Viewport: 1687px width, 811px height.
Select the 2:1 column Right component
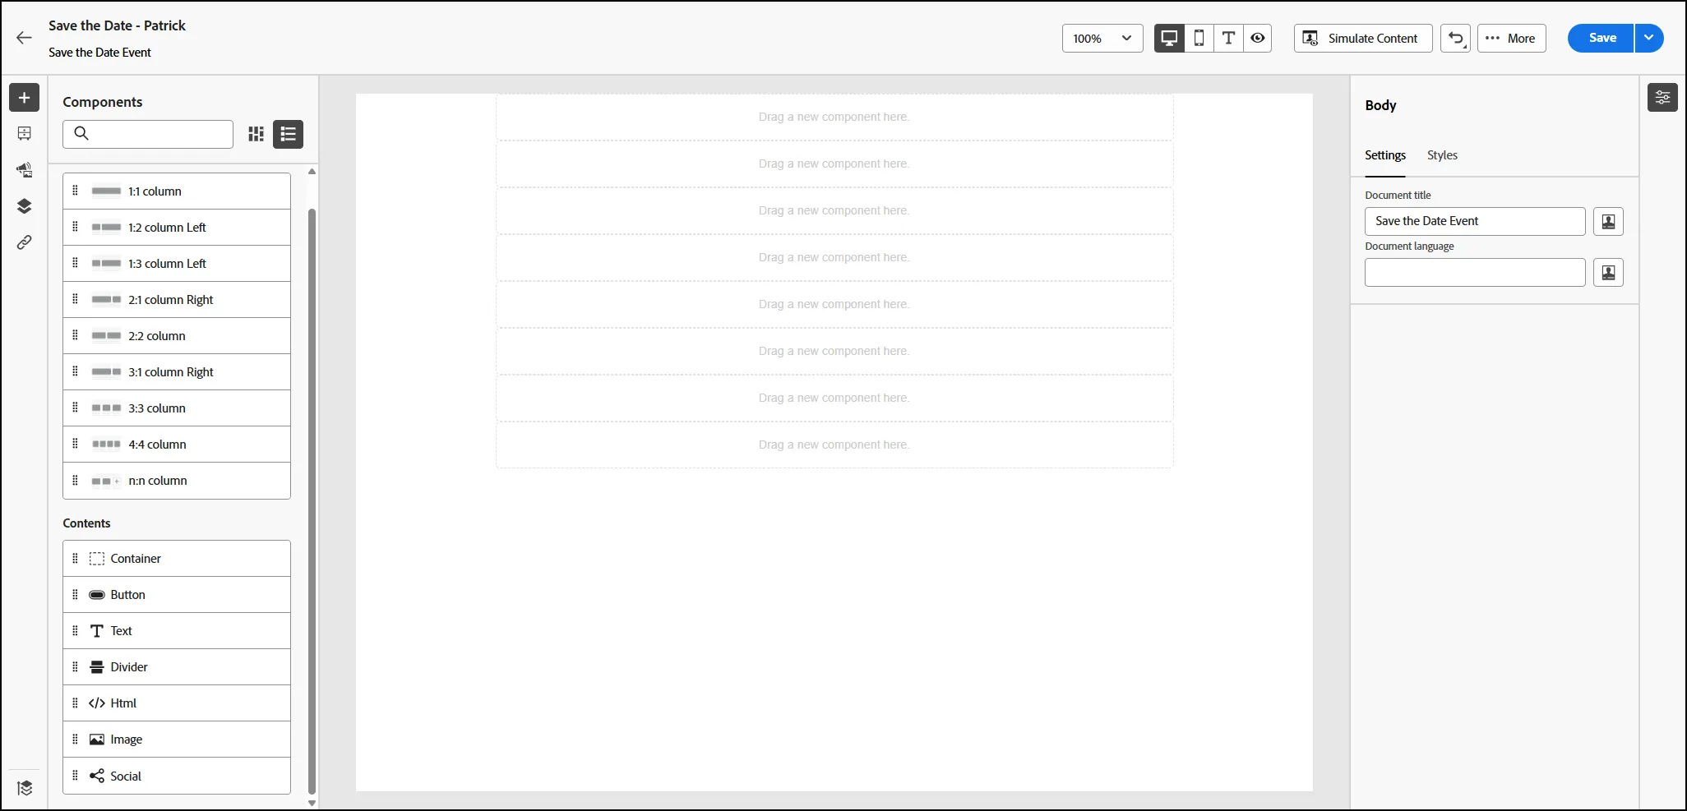[x=177, y=300]
